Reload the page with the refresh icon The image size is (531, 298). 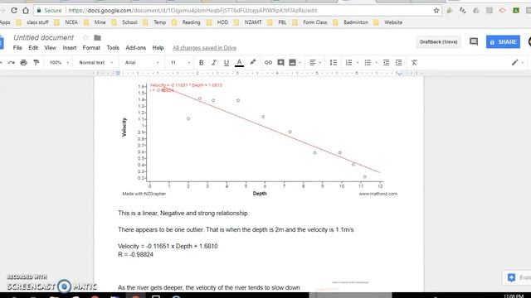(14, 11)
